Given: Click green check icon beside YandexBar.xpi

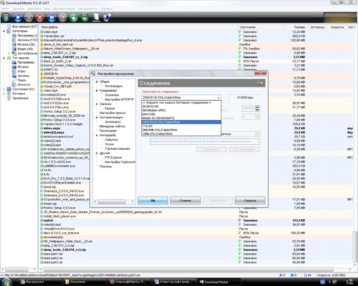Looking at the screenshot, I should click(42, 36).
